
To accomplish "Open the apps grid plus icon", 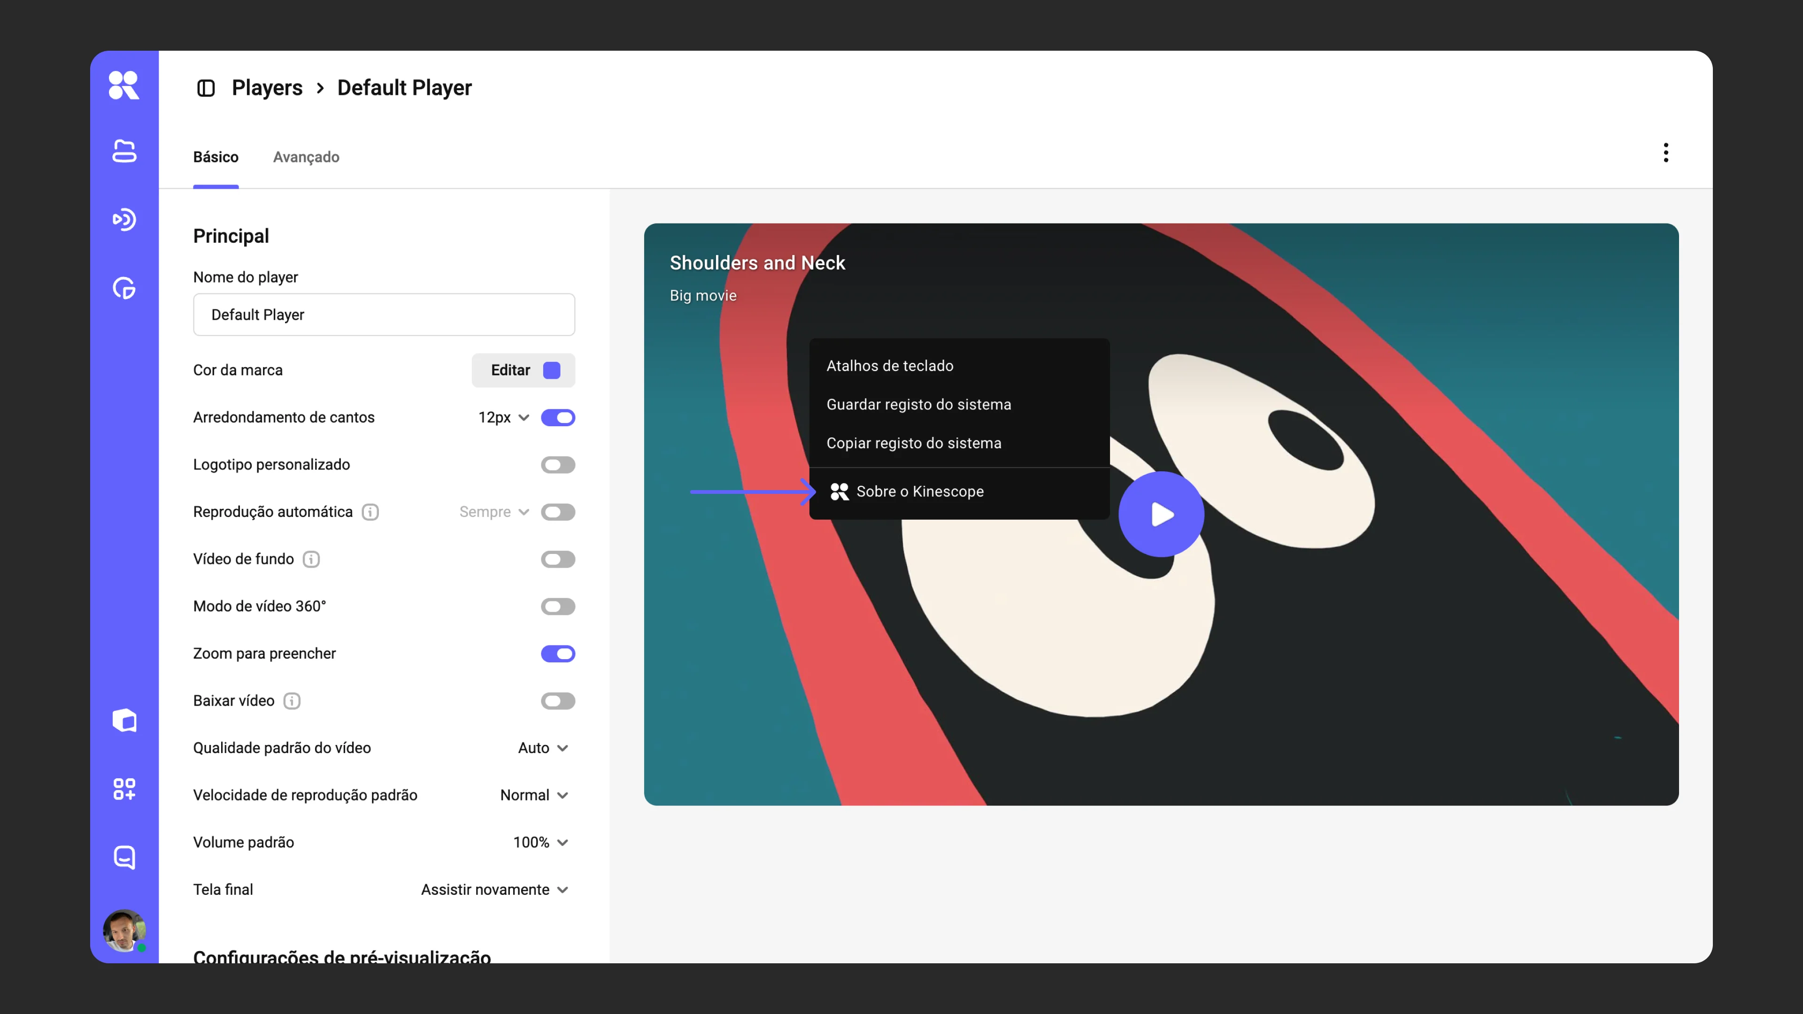I will 124,789.
